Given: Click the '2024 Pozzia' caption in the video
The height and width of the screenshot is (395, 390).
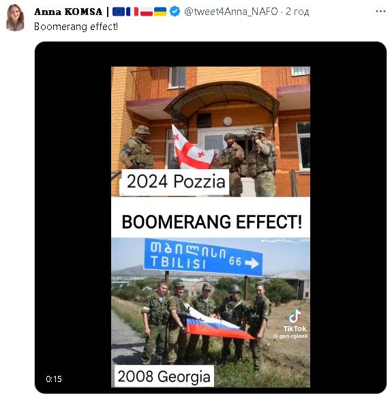Looking at the screenshot, I should tap(175, 181).
